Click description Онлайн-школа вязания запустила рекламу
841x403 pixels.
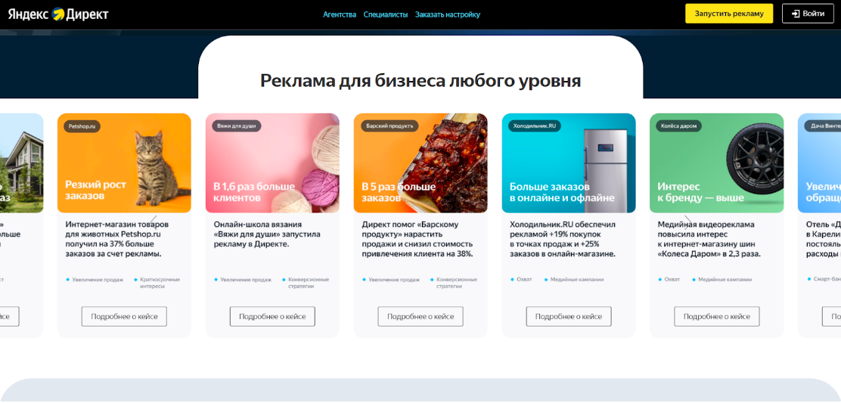266,234
